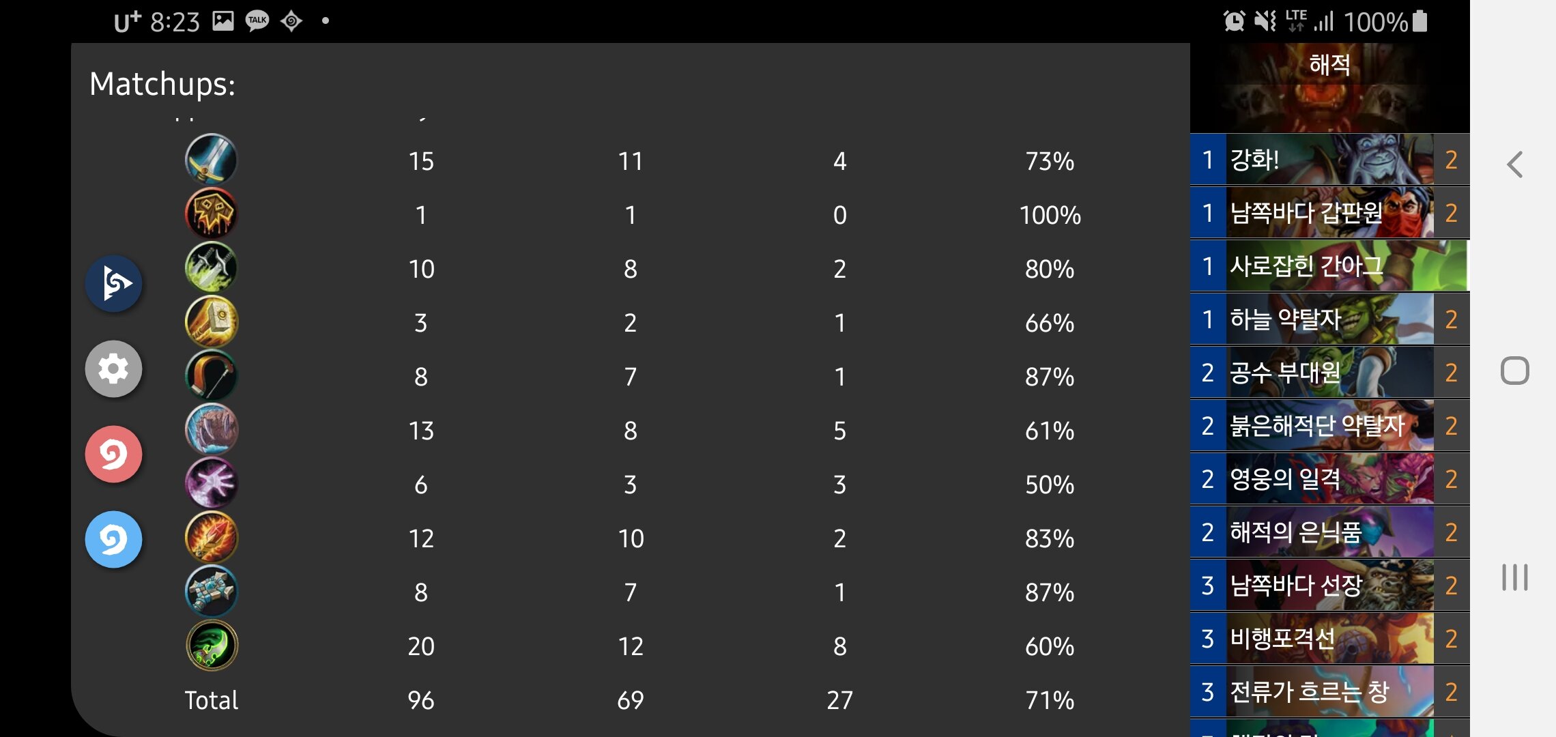Screen dimensions: 1556x737
Task: Select the Shaman class matchup icon
Action: coord(211,592)
